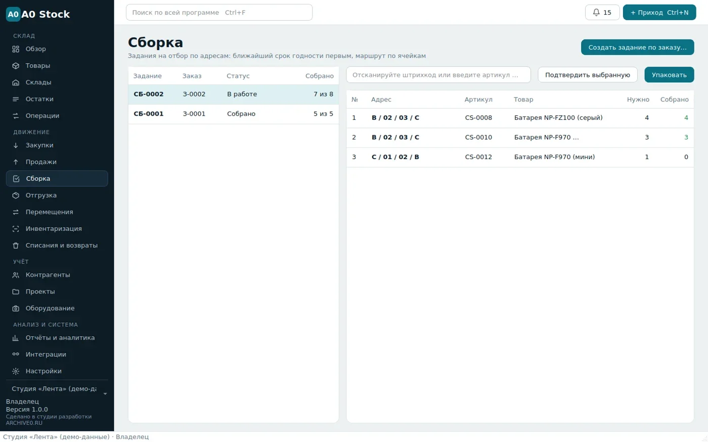Click Создать задание по заказу button
This screenshot has height=442, width=708.
point(638,47)
